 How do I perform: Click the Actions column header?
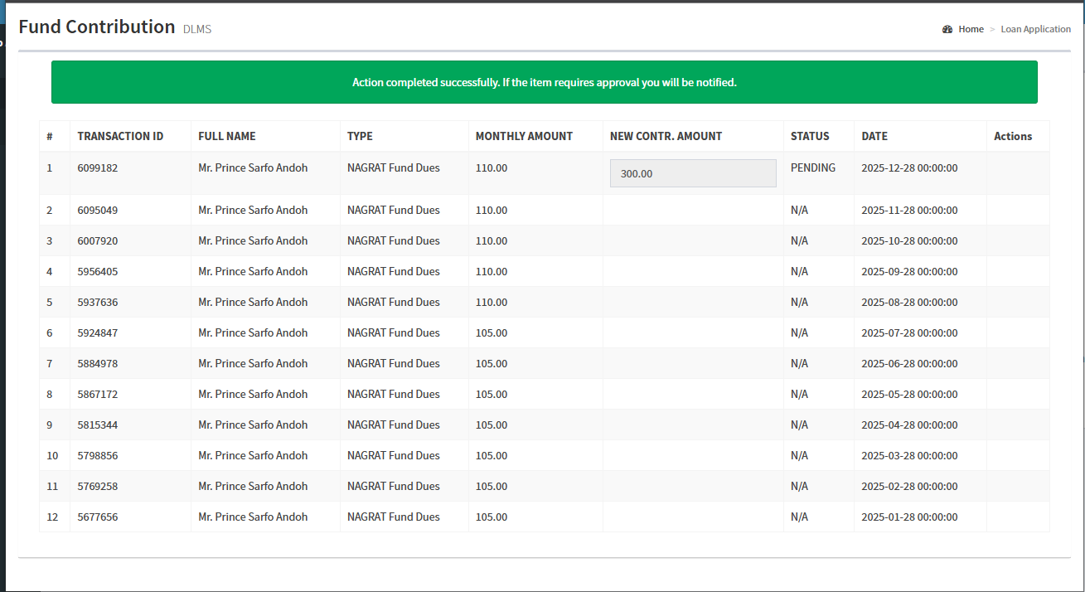(1013, 136)
